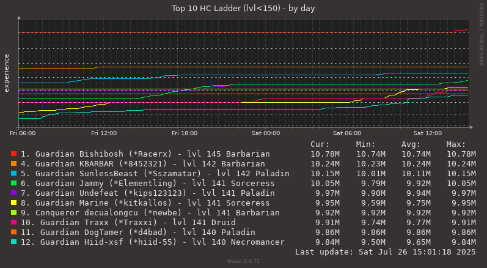Click the pink swatch for Guardian Traxx
The image size is (487, 268).
click(13, 222)
